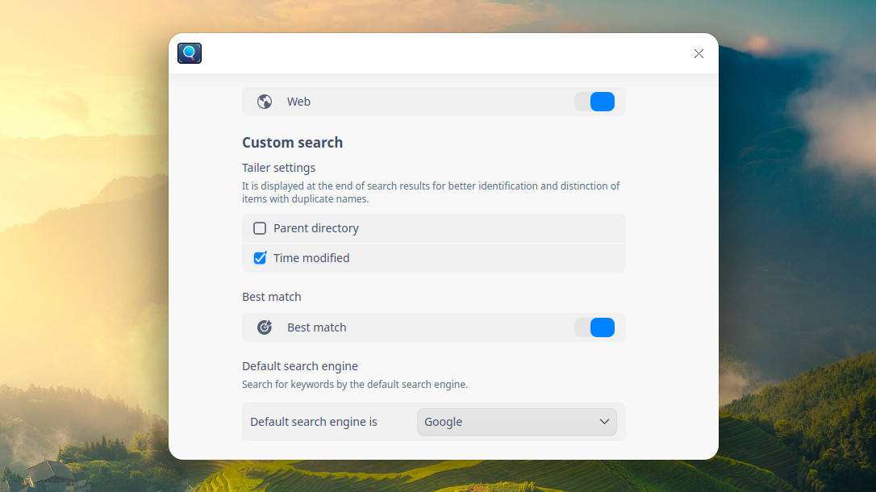Click the Best match row label

pos(317,327)
